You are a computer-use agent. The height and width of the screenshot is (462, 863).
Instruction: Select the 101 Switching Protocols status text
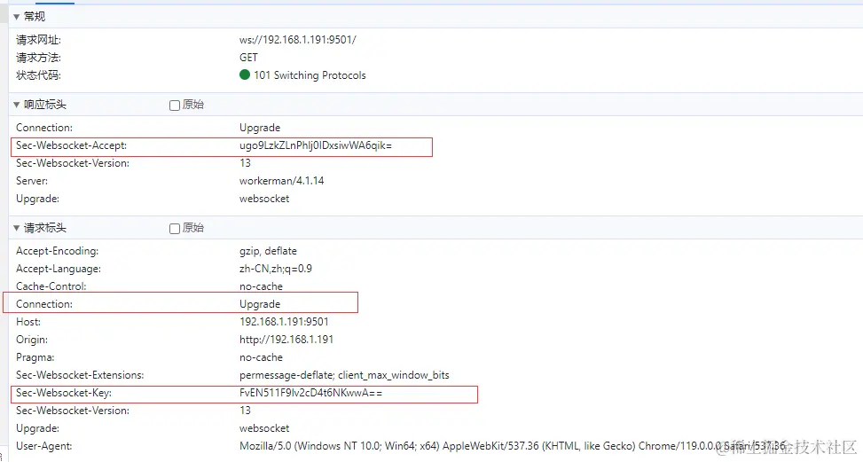310,75
